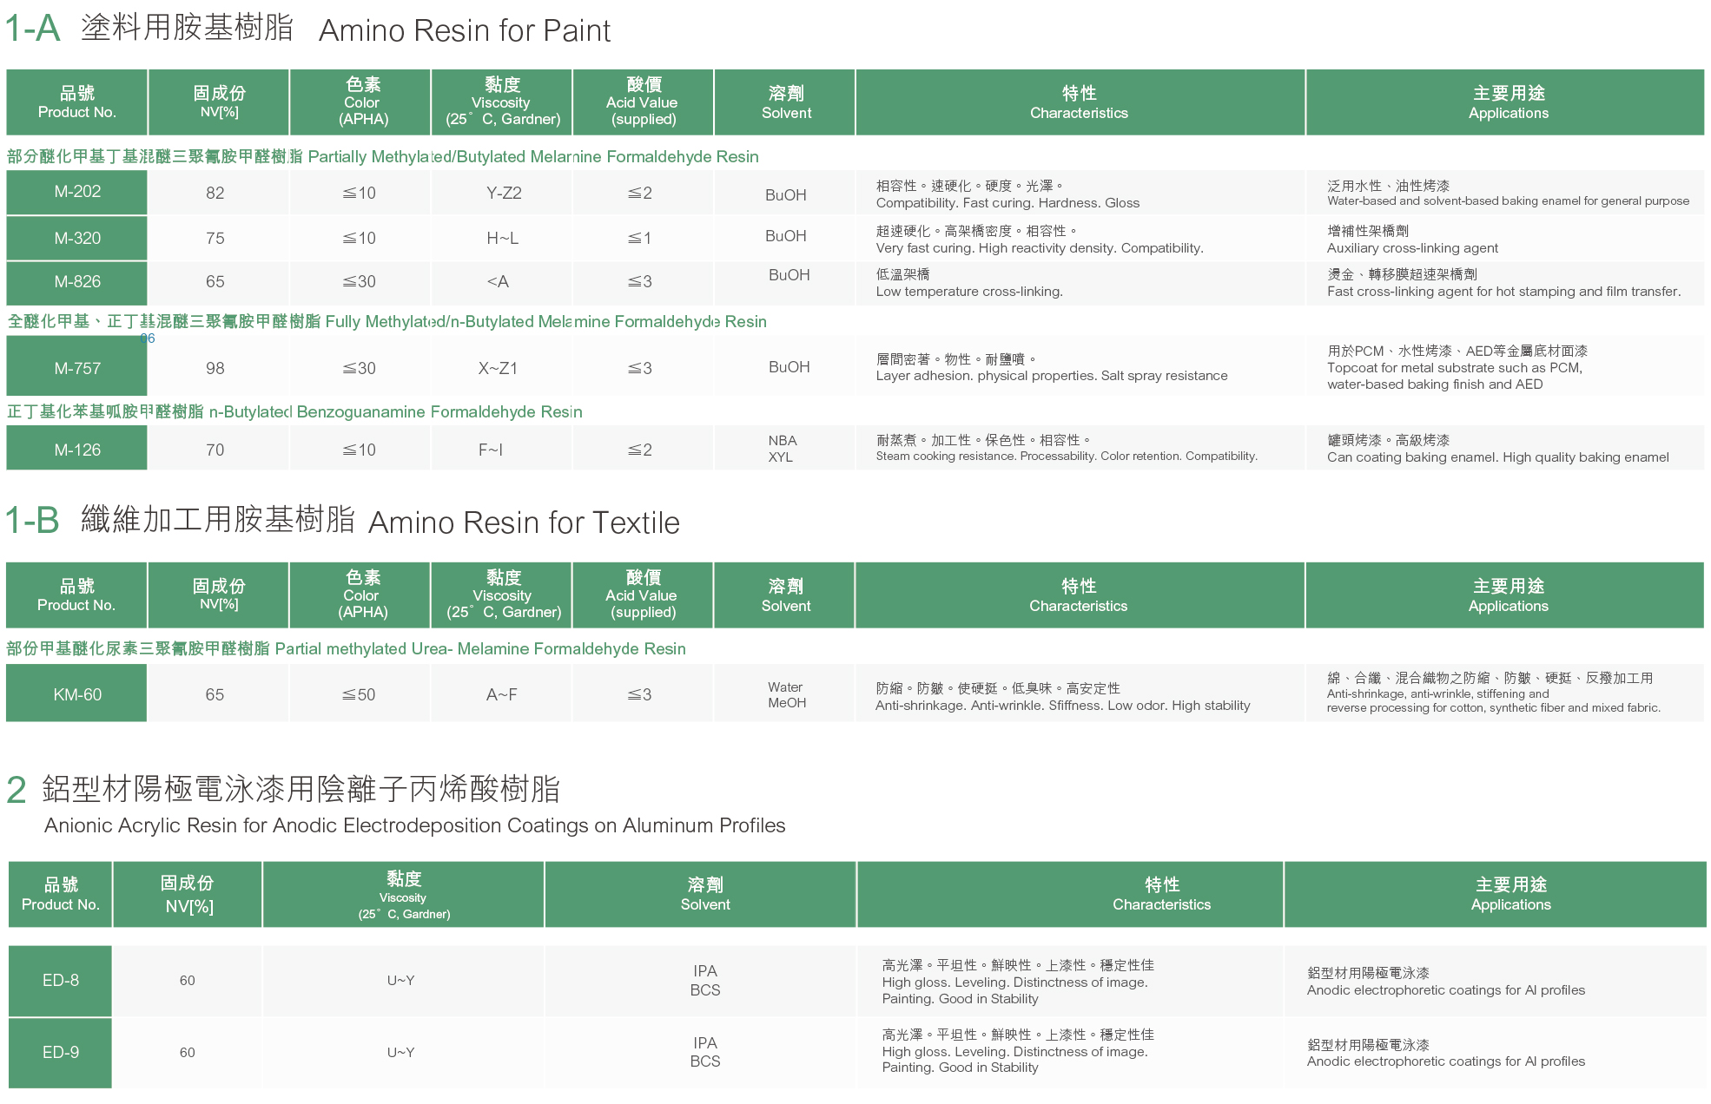Screen dimensions: 1711x1104
Task: Click the M-757 product number cell
Action: [x=77, y=368]
